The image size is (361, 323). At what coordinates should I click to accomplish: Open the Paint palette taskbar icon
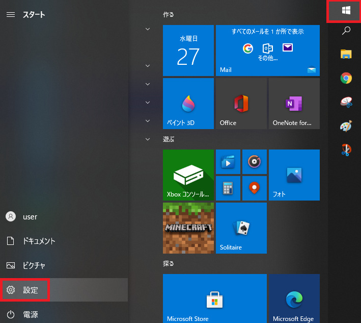click(x=346, y=126)
